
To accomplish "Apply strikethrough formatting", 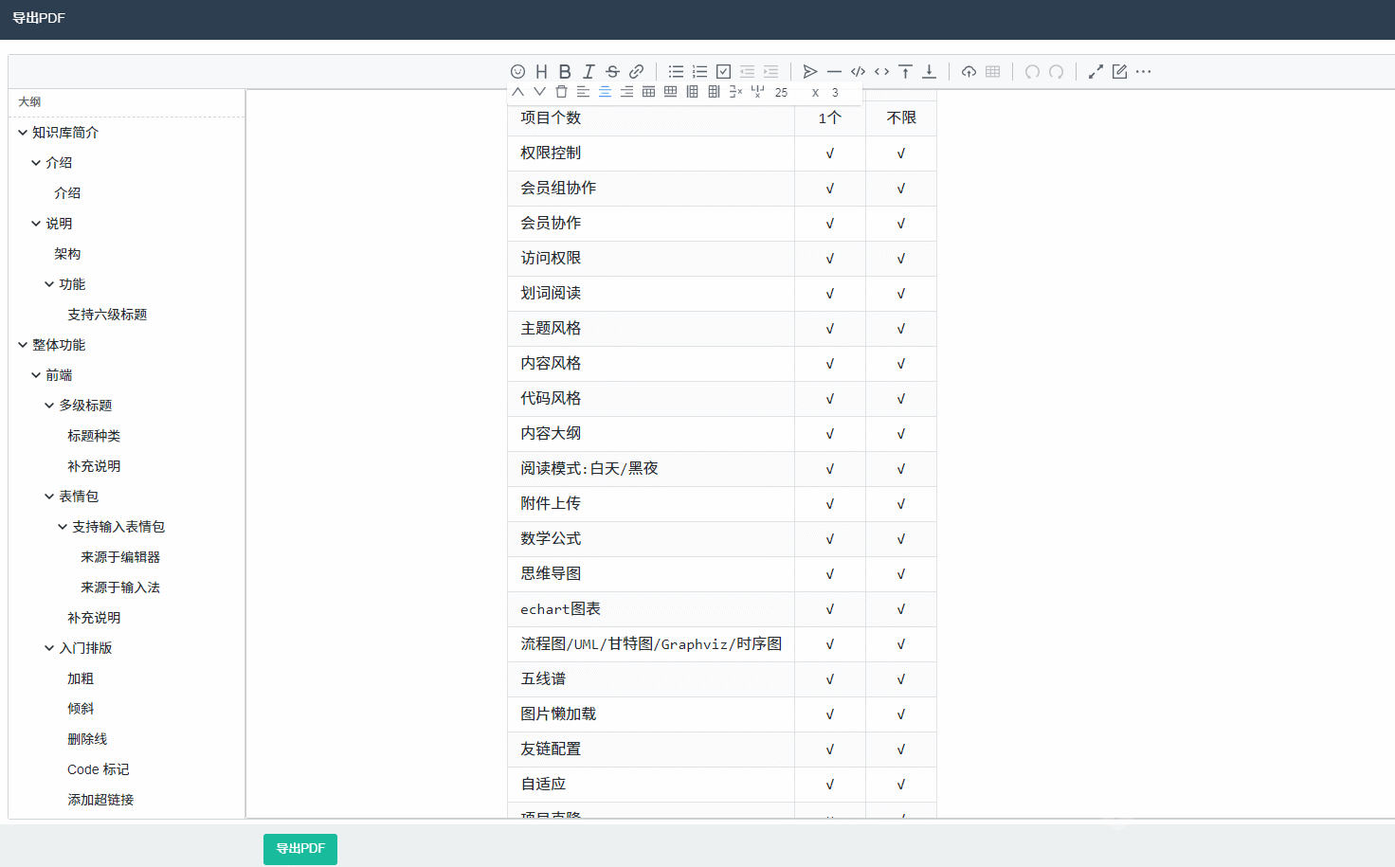I will (612, 72).
